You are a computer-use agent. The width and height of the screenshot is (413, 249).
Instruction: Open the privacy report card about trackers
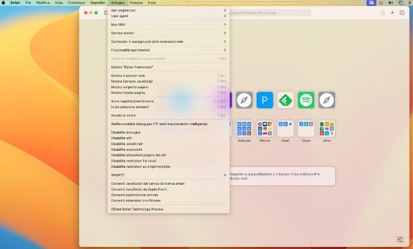tap(282, 176)
